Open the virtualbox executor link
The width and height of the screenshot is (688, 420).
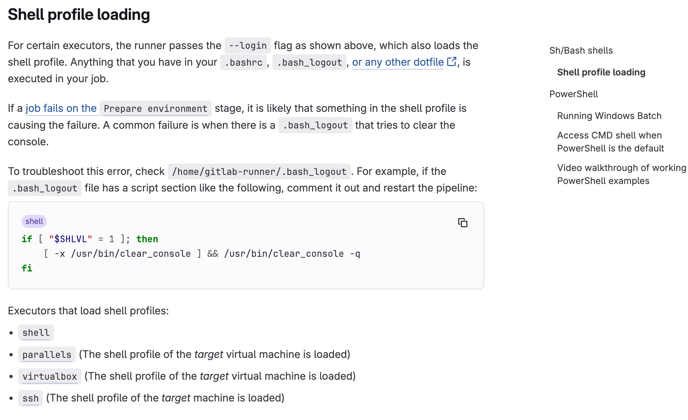pyautogui.click(x=50, y=376)
